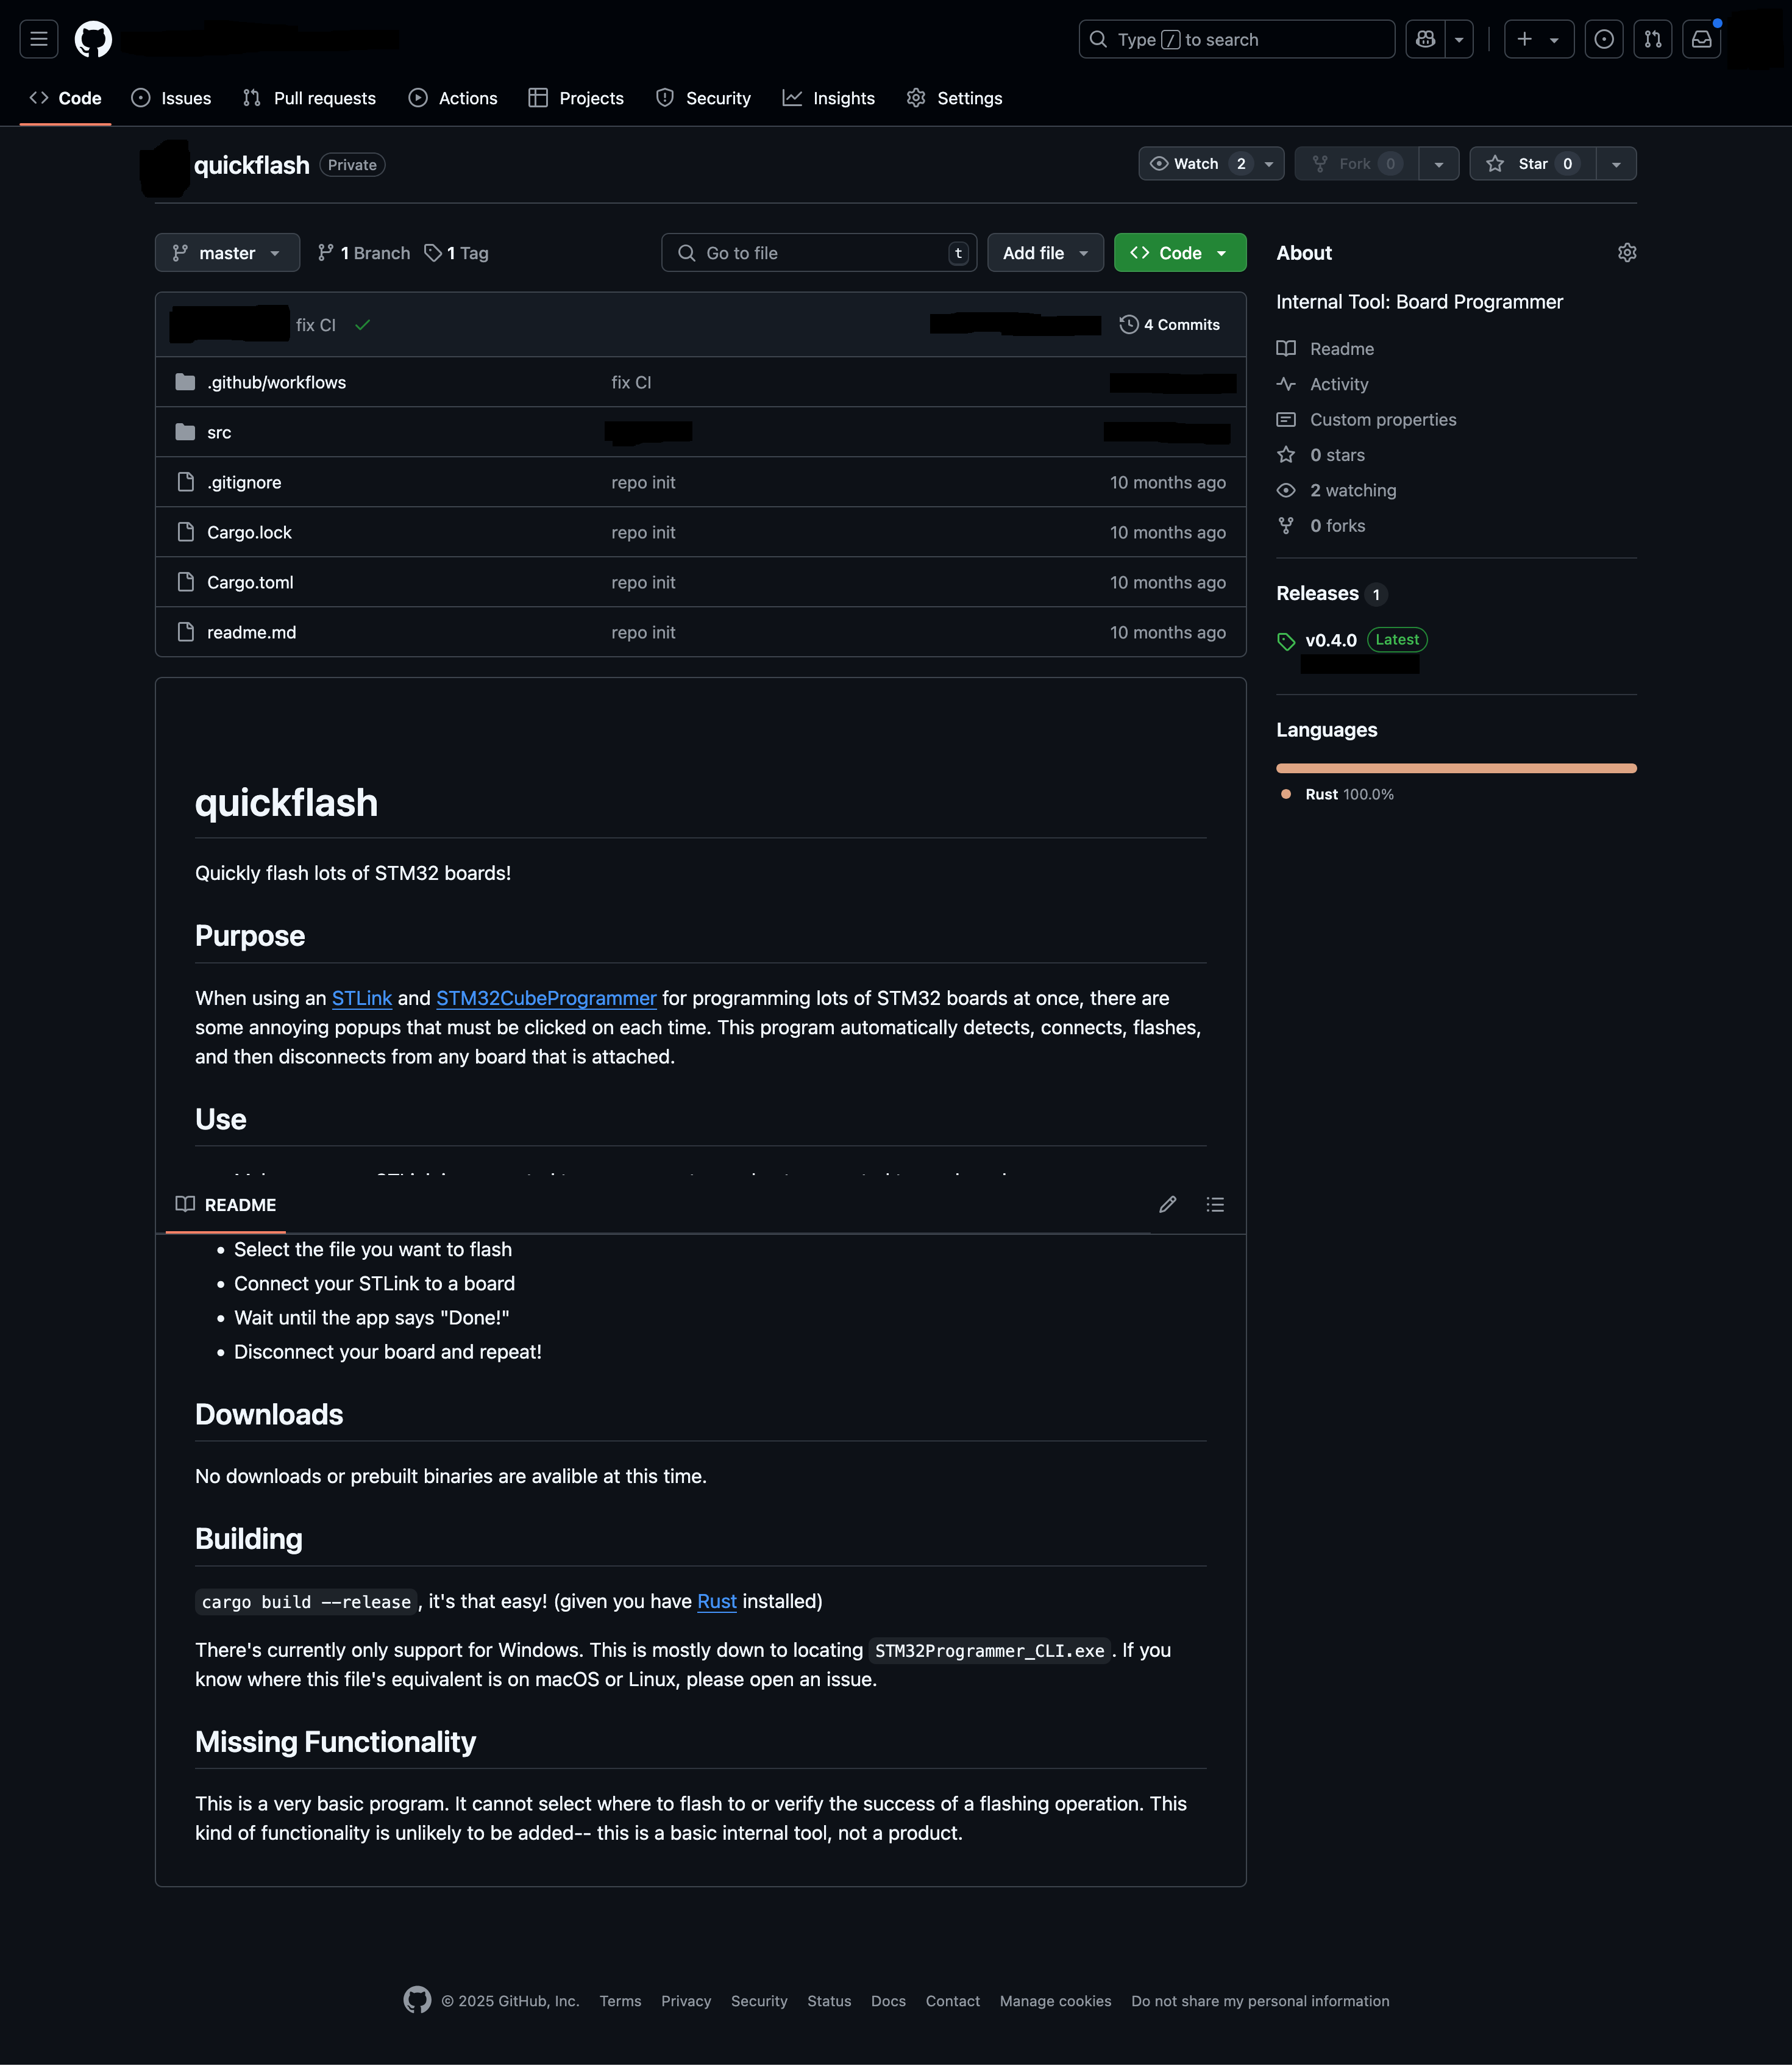Check the notifications inbox icon
The width and height of the screenshot is (1792, 2066).
coord(1701,39)
